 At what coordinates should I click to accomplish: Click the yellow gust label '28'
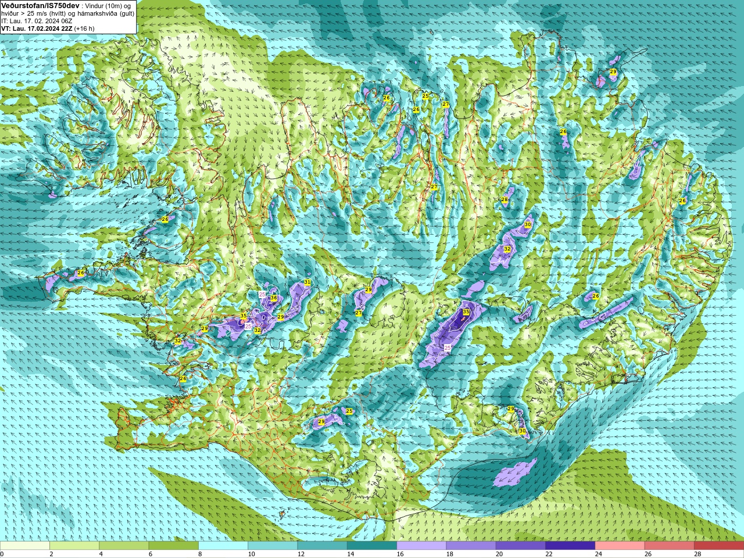click(x=505, y=200)
